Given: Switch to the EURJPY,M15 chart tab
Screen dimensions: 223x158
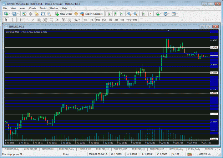Looking at the screenshot, I should click(121, 149).
